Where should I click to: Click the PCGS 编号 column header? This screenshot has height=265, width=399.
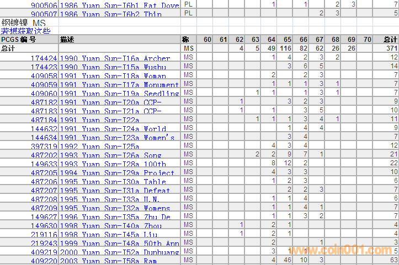pos(19,40)
